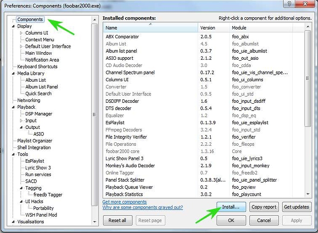318x233 pixels.
Task: Sort components by the Module column
Action: pyautogui.click(x=261, y=28)
